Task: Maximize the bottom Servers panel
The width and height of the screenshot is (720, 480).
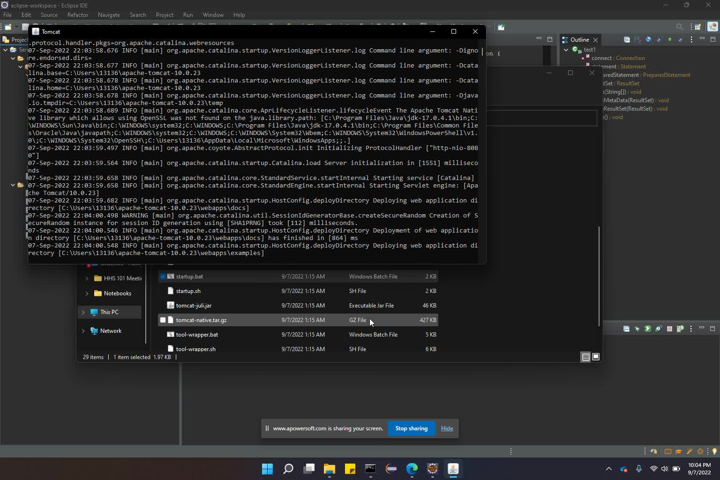Action: 712,329
